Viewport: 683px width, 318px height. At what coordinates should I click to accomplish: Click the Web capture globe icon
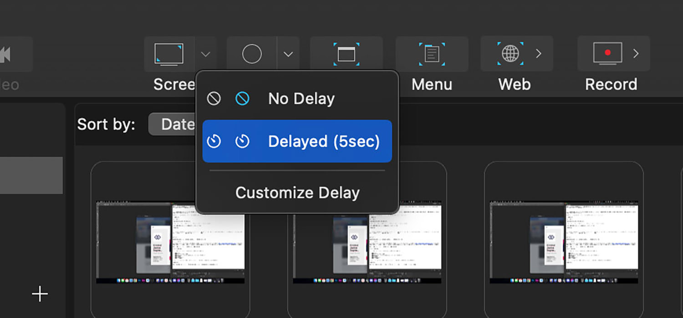tap(510, 54)
